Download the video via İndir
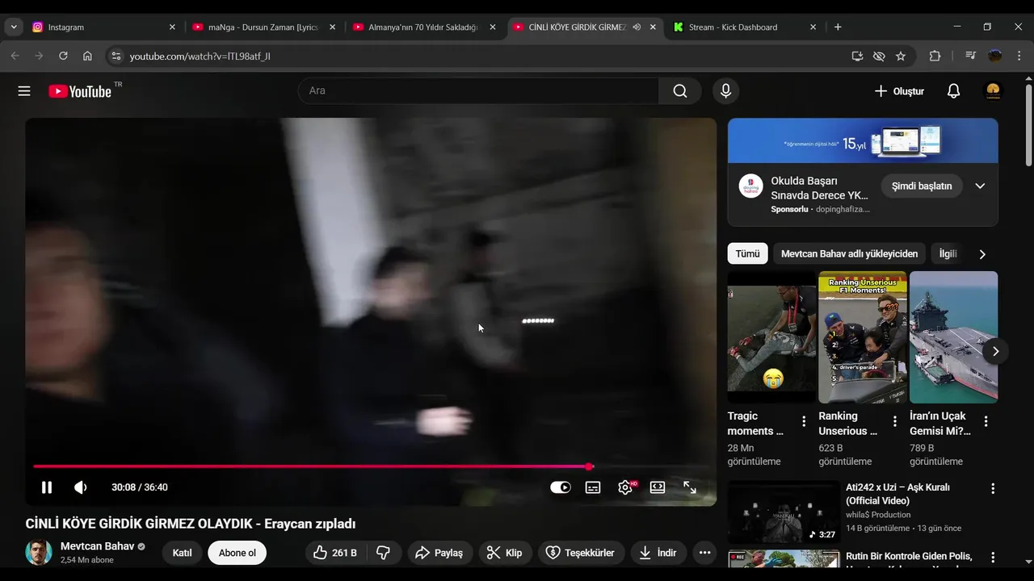 click(658, 553)
